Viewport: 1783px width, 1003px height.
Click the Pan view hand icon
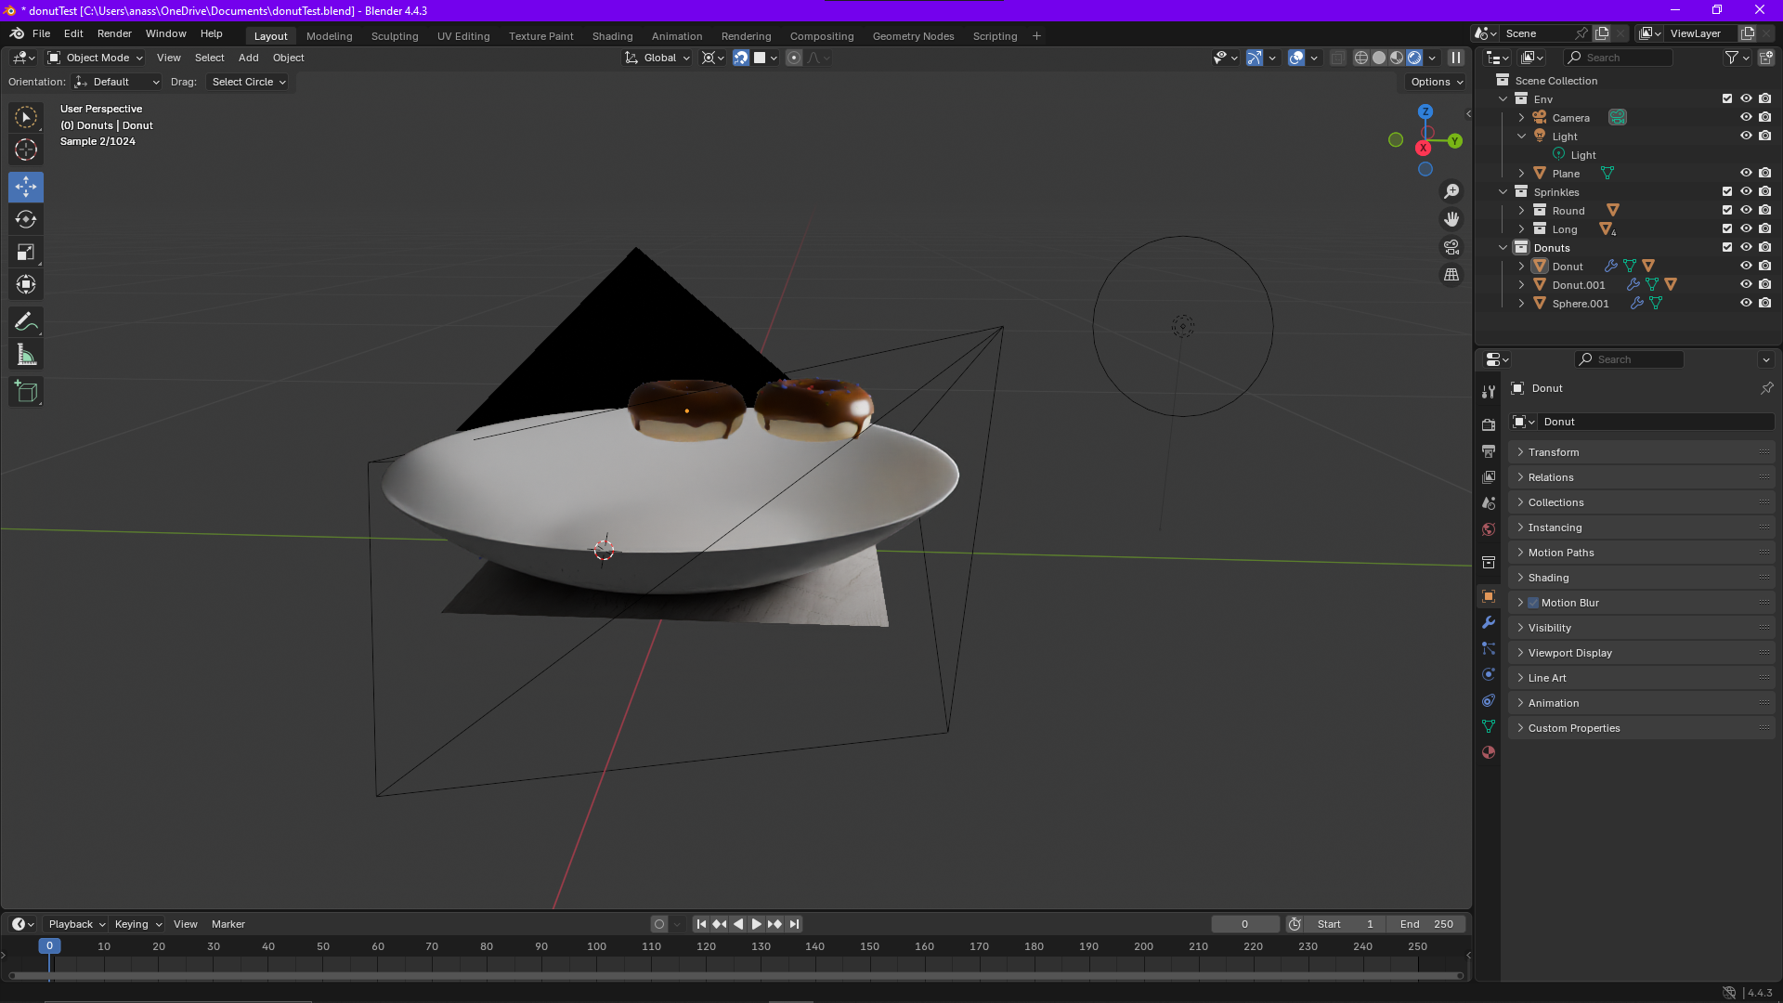point(1451,219)
